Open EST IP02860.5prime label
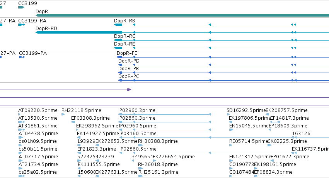Screen dimensions: 329x178 (x=138, y=149)
